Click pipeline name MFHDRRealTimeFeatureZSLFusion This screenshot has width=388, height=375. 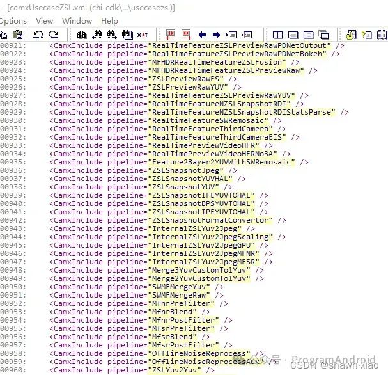point(217,62)
